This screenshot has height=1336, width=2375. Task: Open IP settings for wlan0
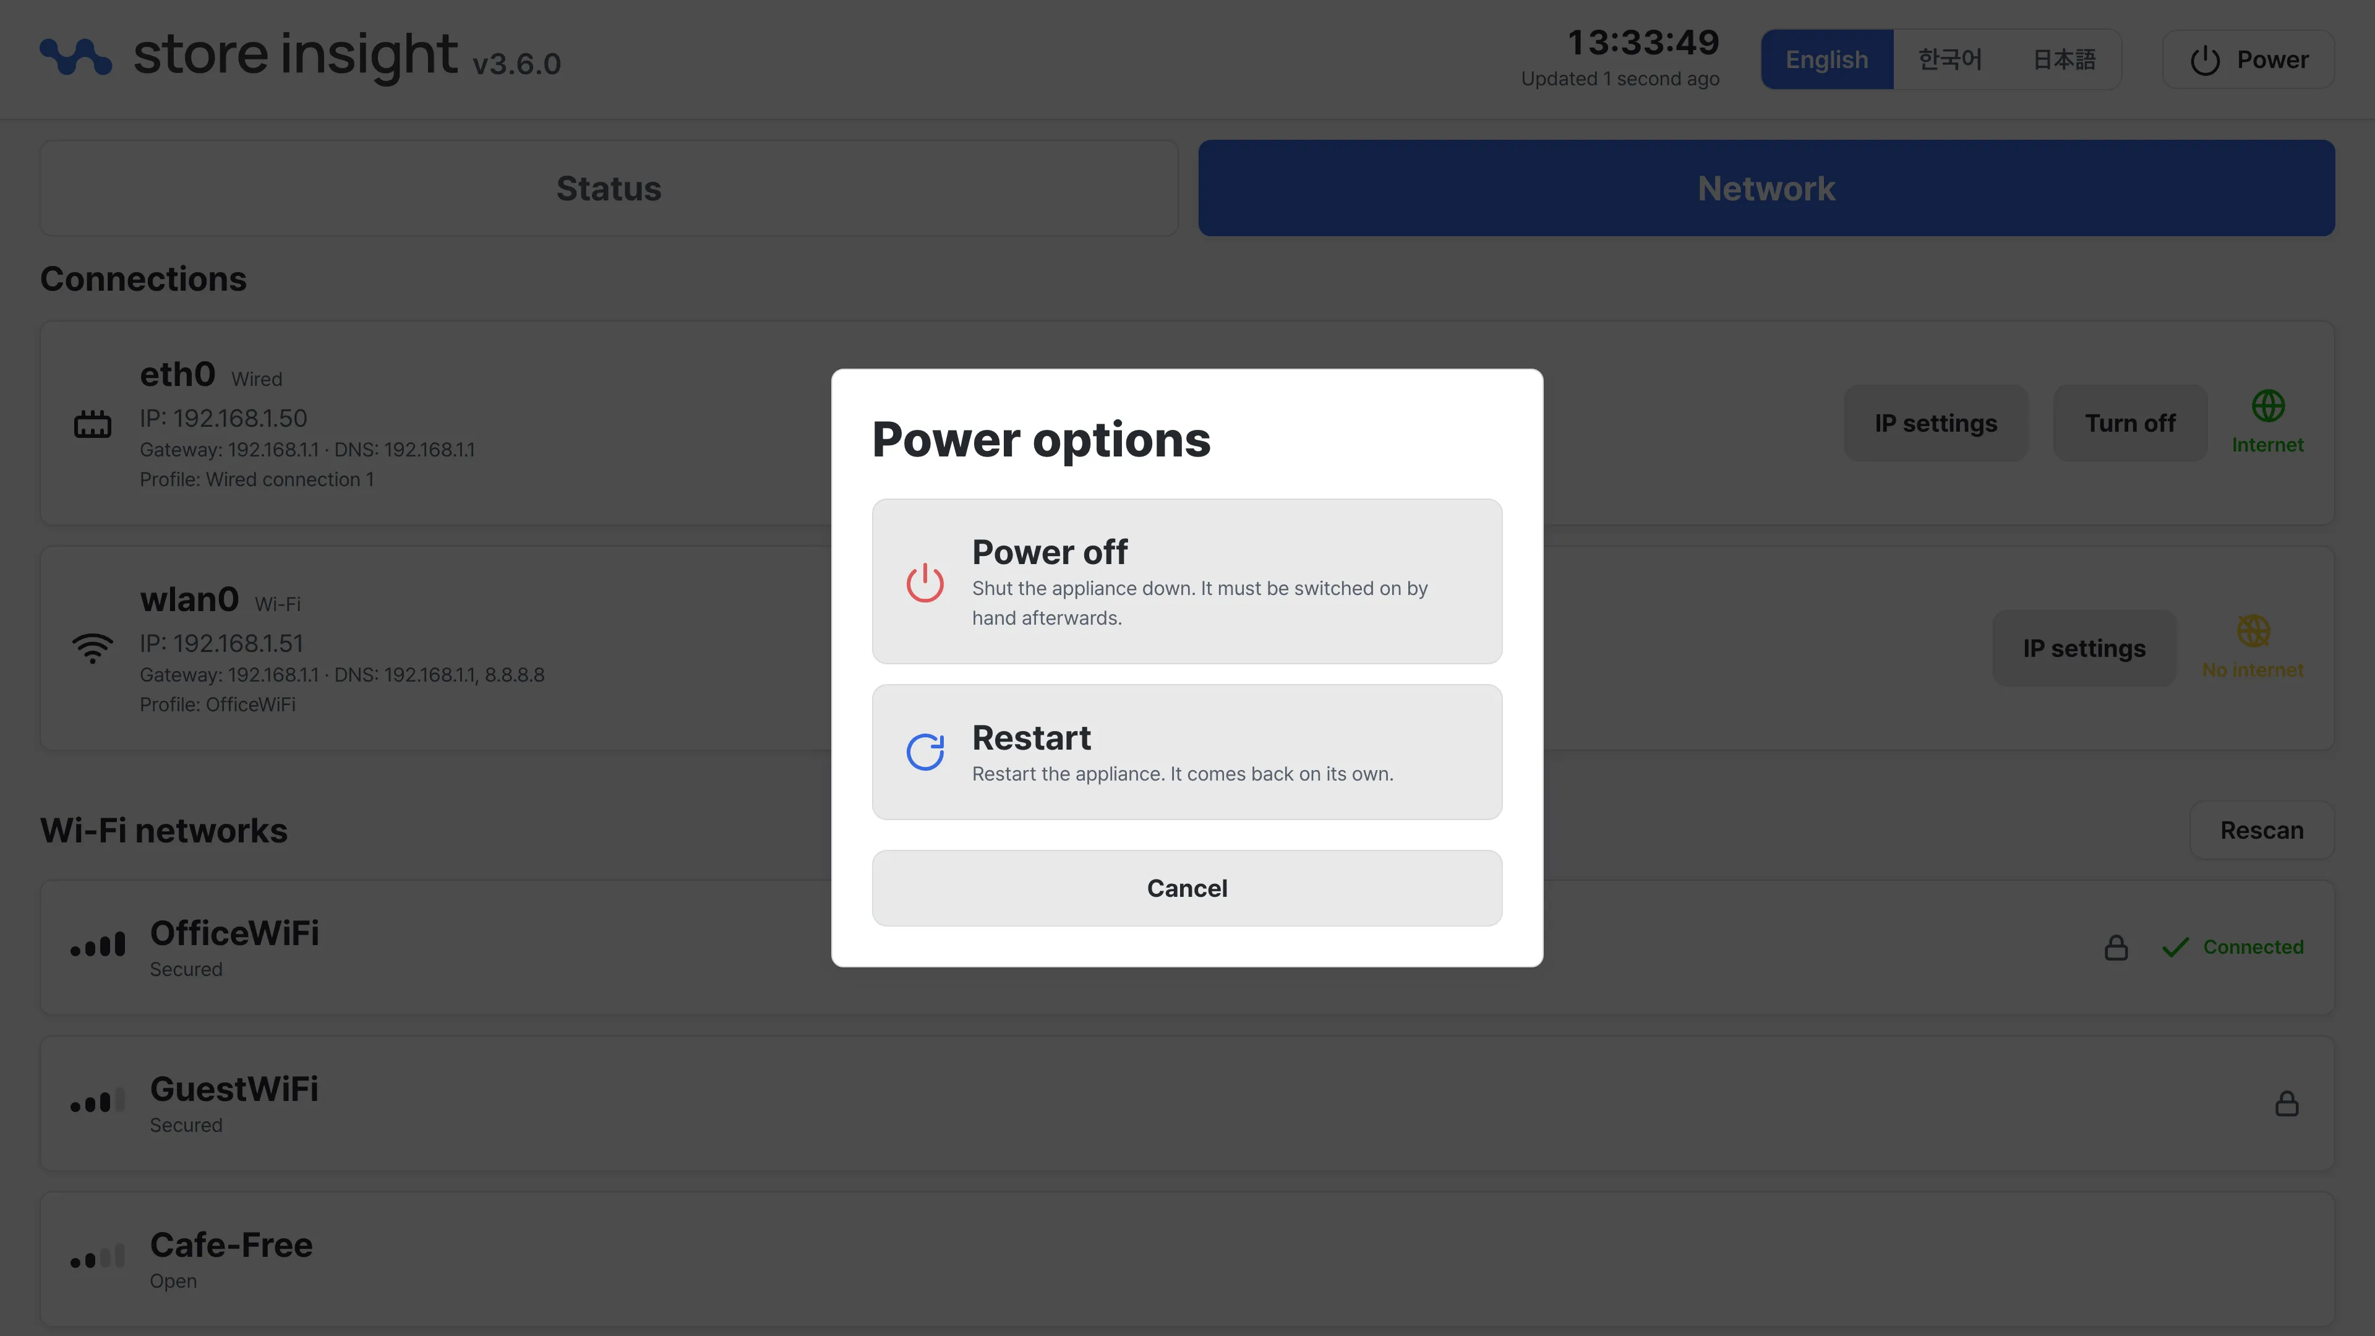point(2084,648)
